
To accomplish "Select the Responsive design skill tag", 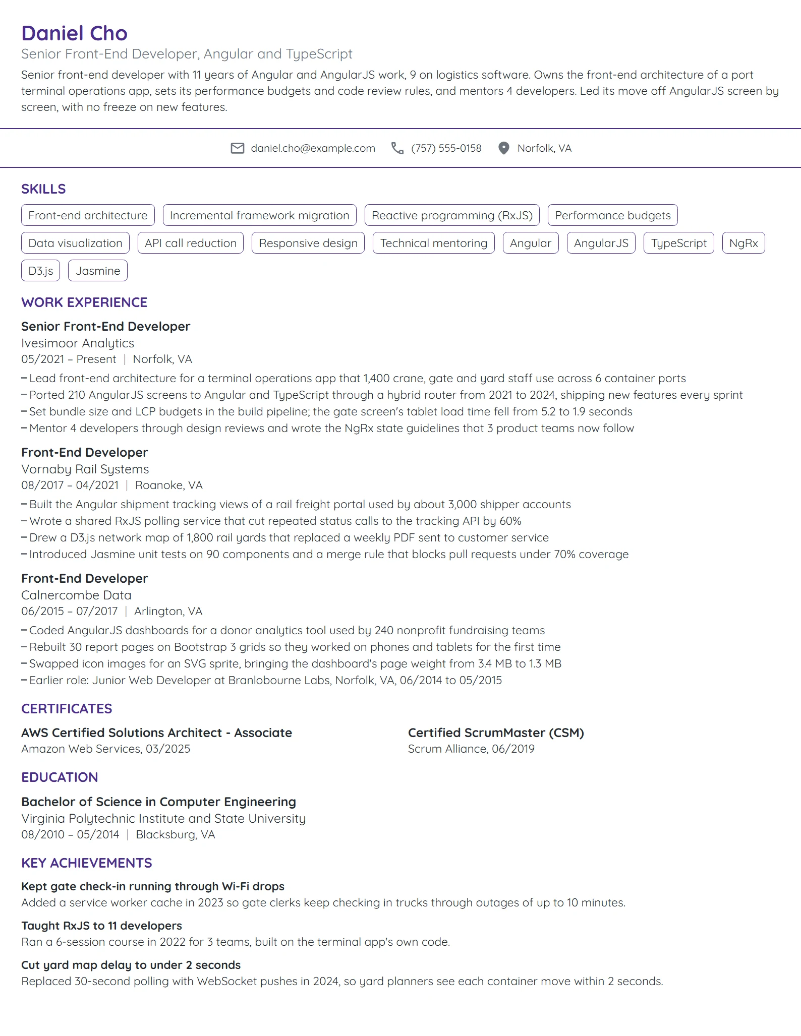I will point(308,243).
